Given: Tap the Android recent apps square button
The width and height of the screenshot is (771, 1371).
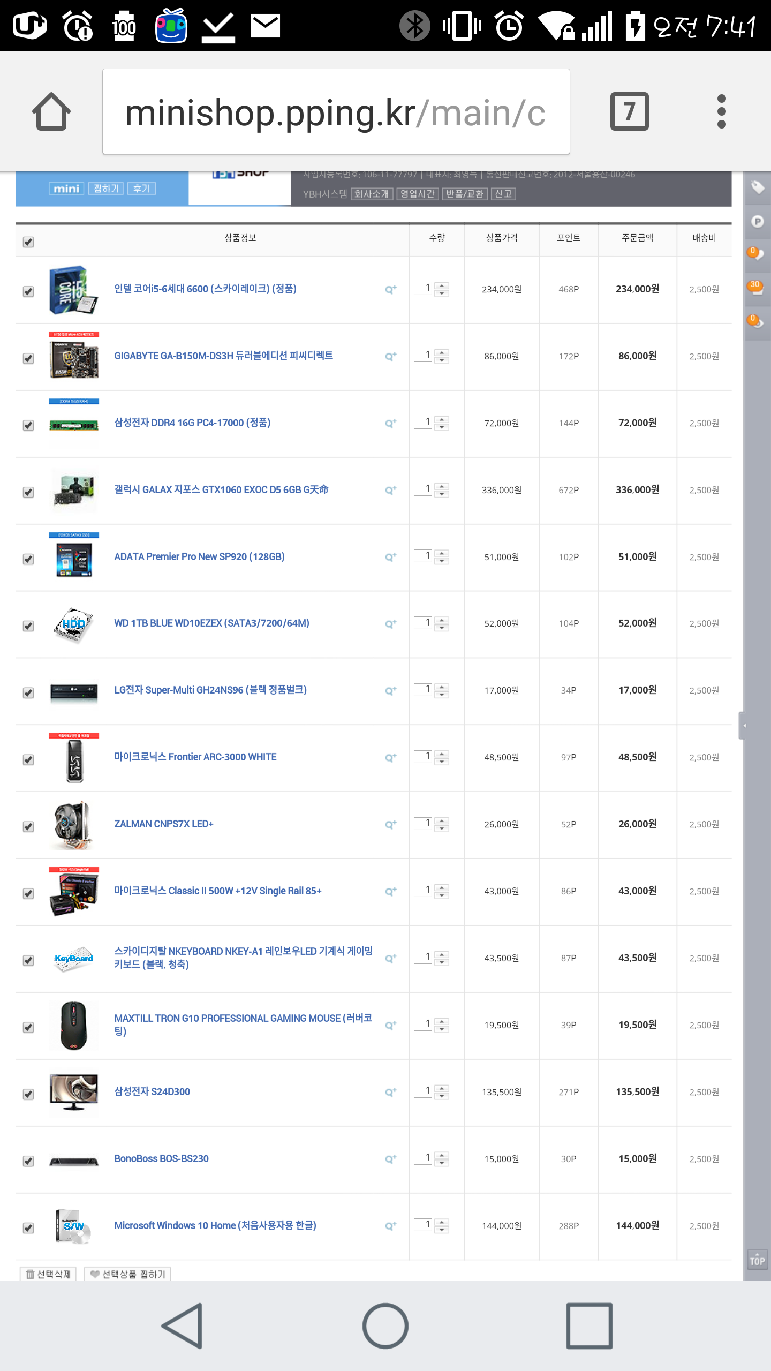Looking at the screenshot, I should tap(589, 1325).
